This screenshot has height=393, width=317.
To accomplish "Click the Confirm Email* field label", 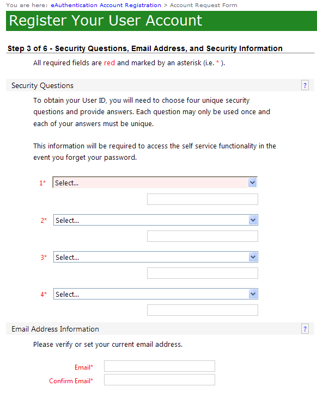I will (71, 381).
